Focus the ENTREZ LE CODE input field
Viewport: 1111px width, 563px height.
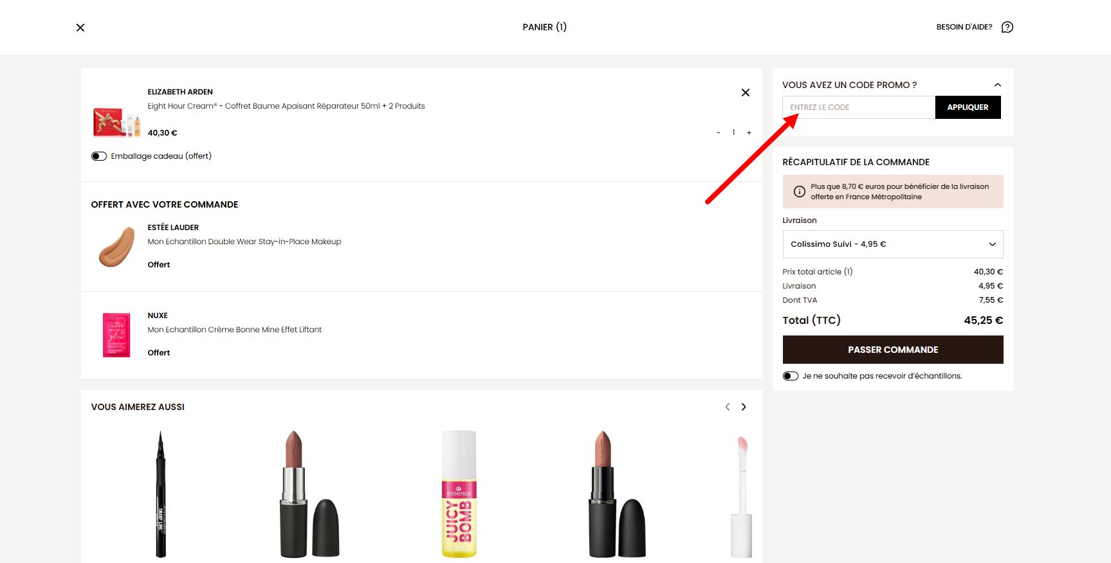[x=859, y=107]
